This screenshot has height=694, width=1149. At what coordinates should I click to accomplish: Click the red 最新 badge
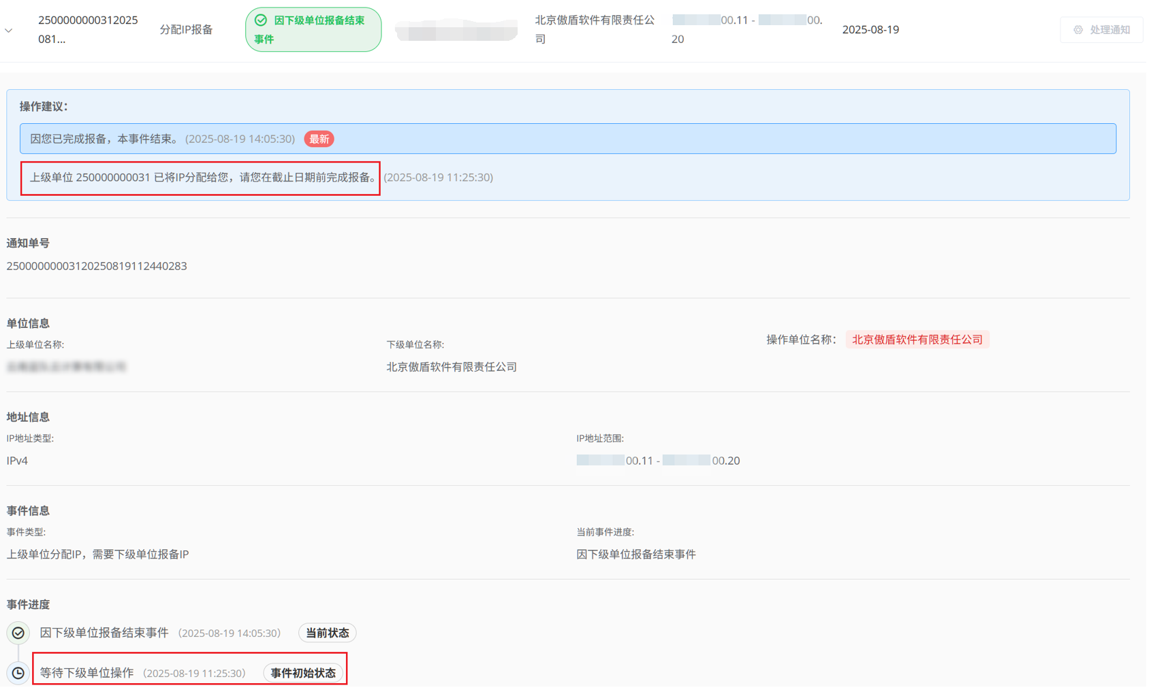click(319, 139)
